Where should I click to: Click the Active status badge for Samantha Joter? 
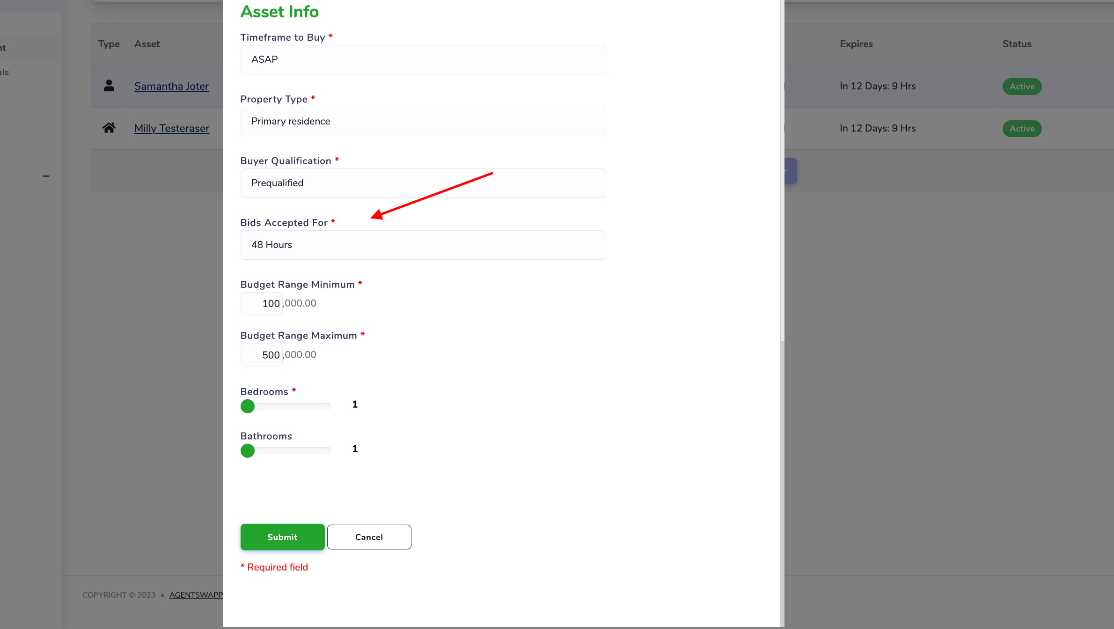click(1022, 87)
